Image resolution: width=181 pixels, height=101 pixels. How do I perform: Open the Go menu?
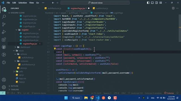point(38,3)
